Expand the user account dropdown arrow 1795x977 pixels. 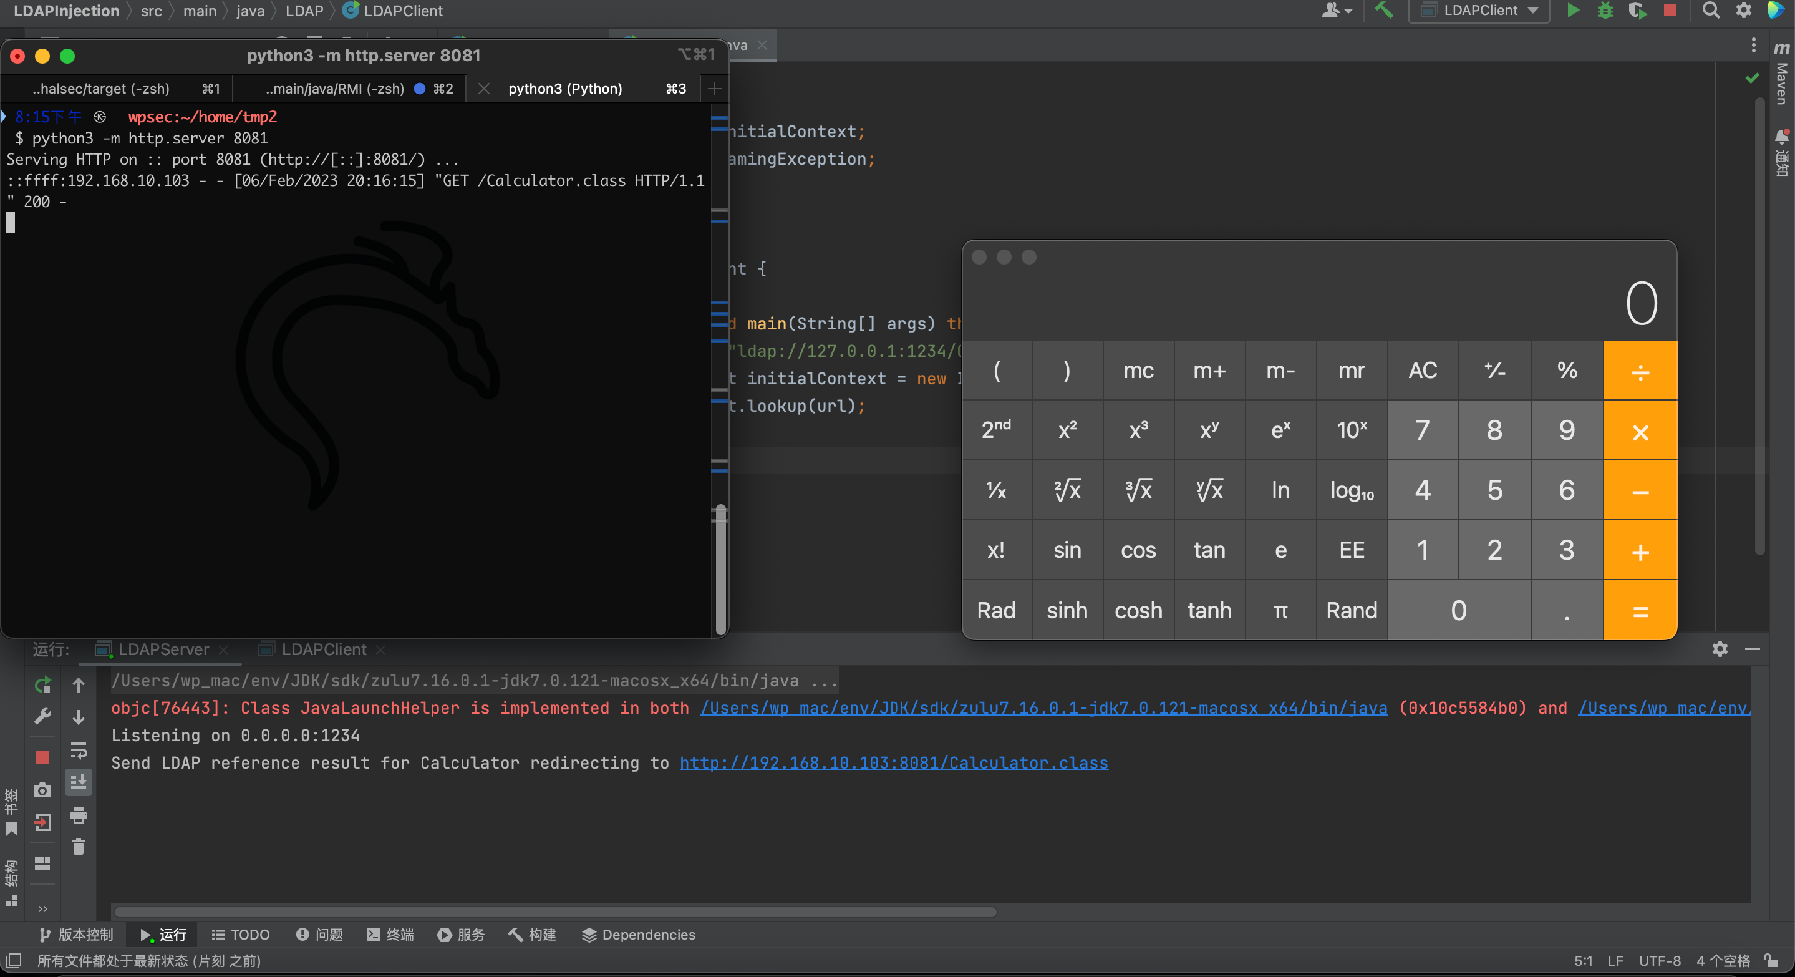1348,11
